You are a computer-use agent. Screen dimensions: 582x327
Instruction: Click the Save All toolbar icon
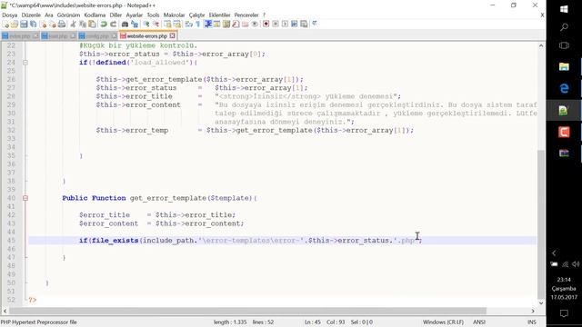click(33, 25)
